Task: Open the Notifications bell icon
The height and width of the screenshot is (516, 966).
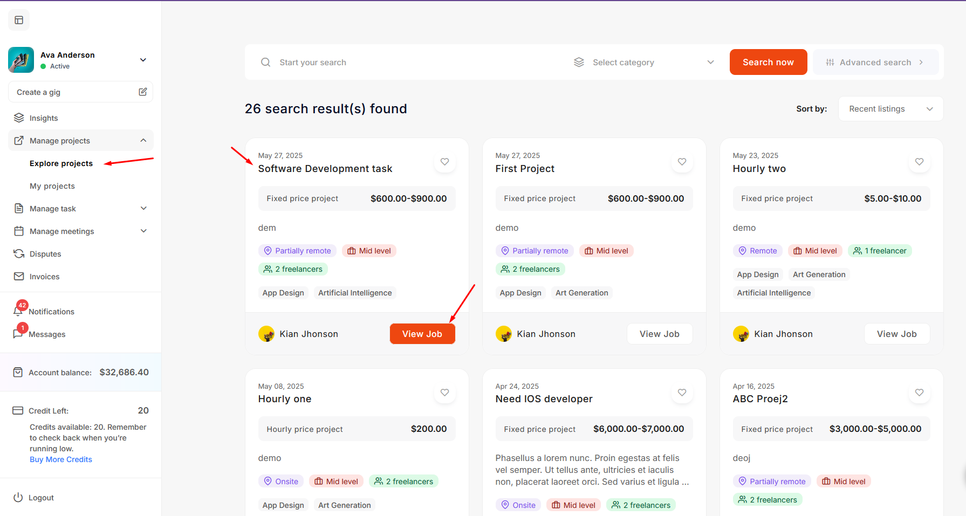Action: (x=18, y=311)
